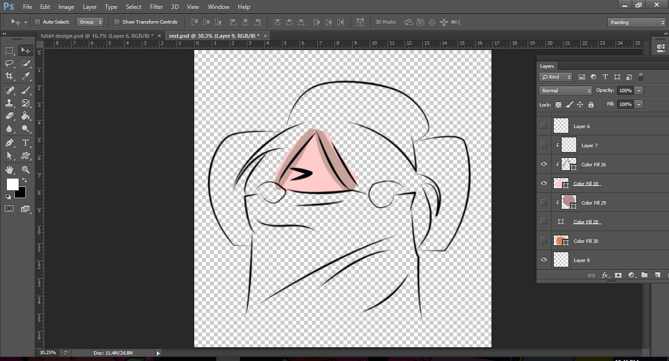Select the Horizontal Type tool
The height and width of the screenshot is (361, 669).
point(26,143)
